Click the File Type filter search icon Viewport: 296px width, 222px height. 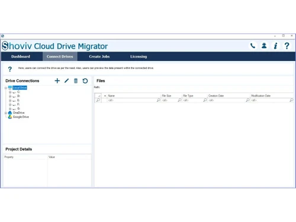205,100
